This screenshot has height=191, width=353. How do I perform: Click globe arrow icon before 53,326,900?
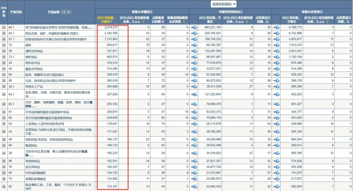coord(193,74)
